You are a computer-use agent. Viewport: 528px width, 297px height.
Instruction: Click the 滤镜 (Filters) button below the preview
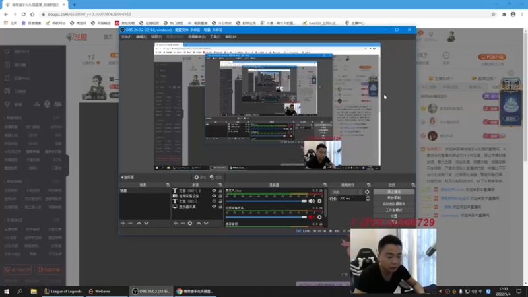tap(216, 177)
